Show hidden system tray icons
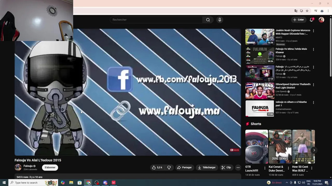This screenshot has width=332, height=186. pyautogui.click(x=287, y=183)
